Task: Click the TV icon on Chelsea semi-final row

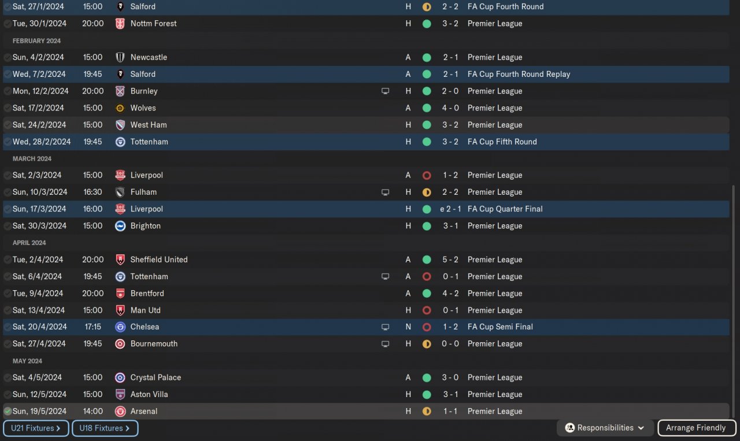Action: 385,327
